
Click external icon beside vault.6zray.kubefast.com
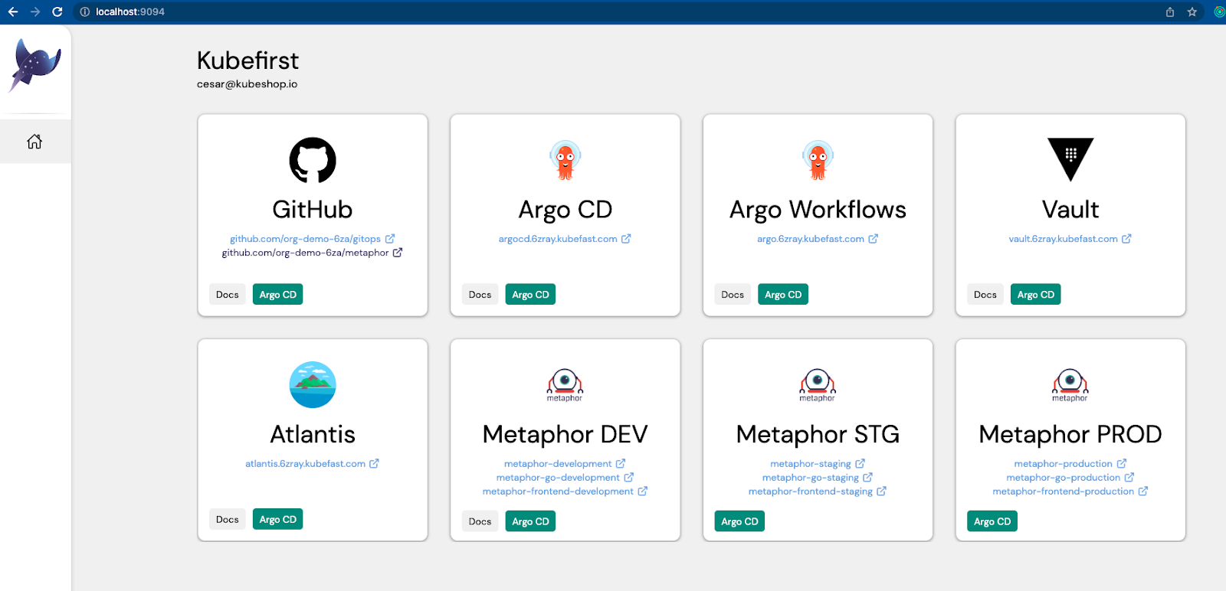1126,239
